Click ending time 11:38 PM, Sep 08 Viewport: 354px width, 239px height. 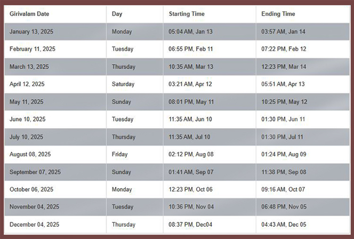(x=284, y=172)
